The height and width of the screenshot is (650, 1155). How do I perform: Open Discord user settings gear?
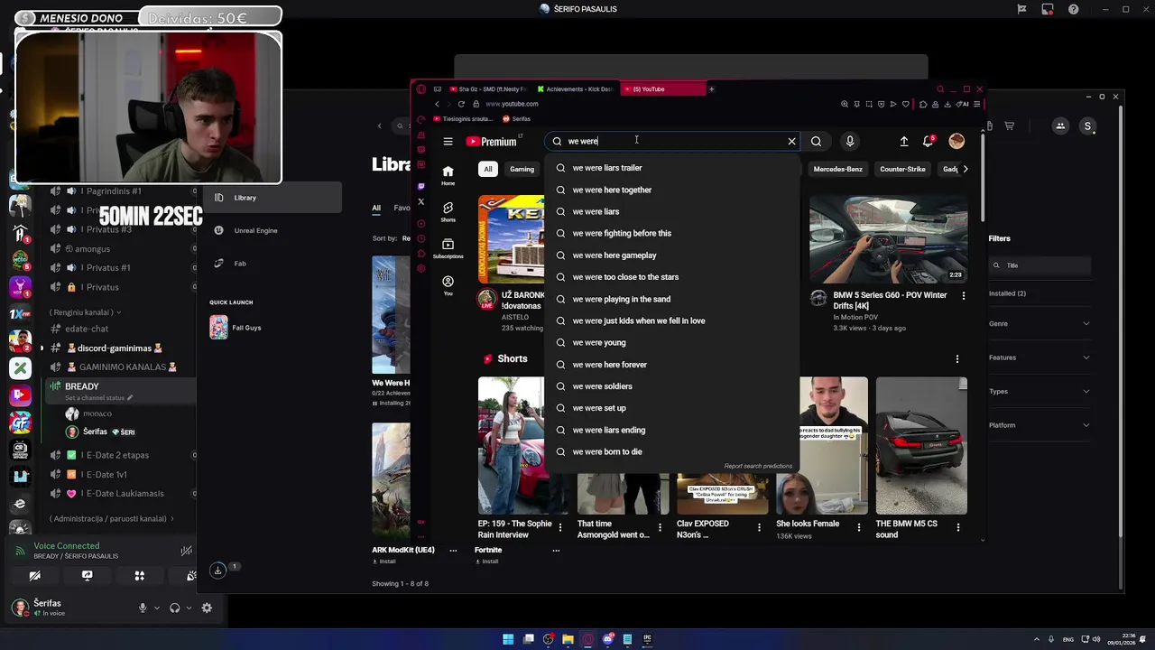click(207, 608)
